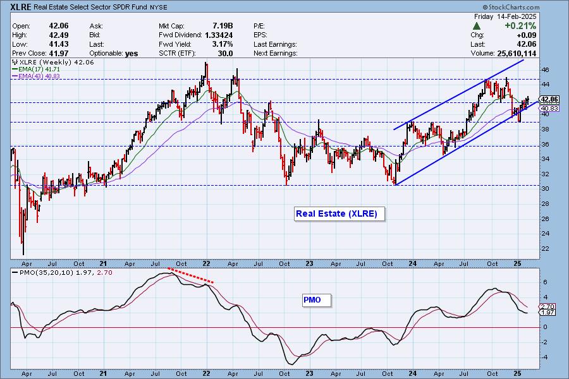569x379 pixels.
Task: Click the High price value 42.49
Action: click(x=59, y=35)
